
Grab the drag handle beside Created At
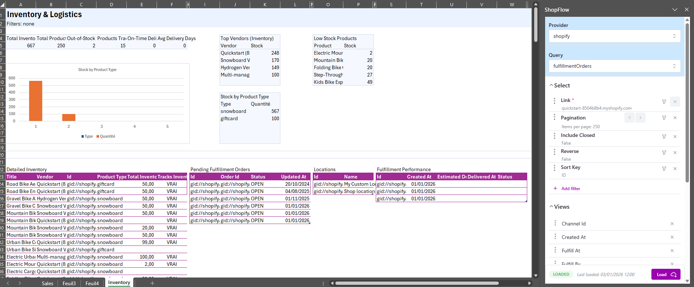point(555,236)
